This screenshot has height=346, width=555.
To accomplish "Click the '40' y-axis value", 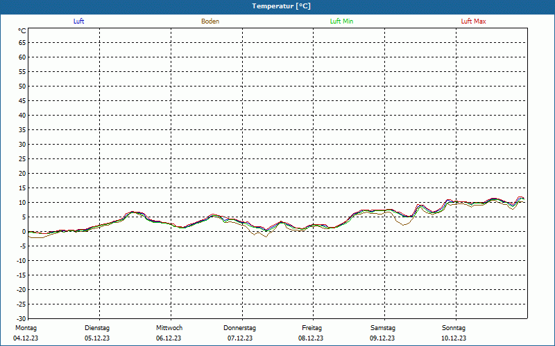I will [22, 116].
